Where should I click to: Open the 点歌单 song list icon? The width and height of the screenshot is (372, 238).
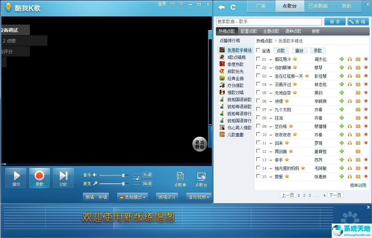tap(180, 179)
